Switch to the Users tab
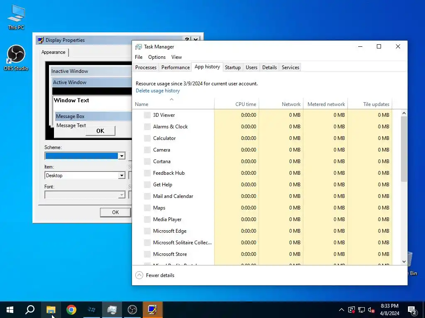 [252, 67]
